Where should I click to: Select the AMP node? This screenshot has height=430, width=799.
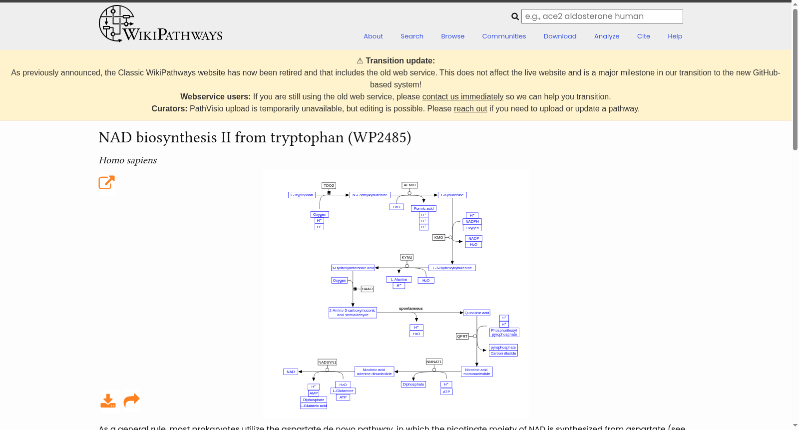click(314, 394)
